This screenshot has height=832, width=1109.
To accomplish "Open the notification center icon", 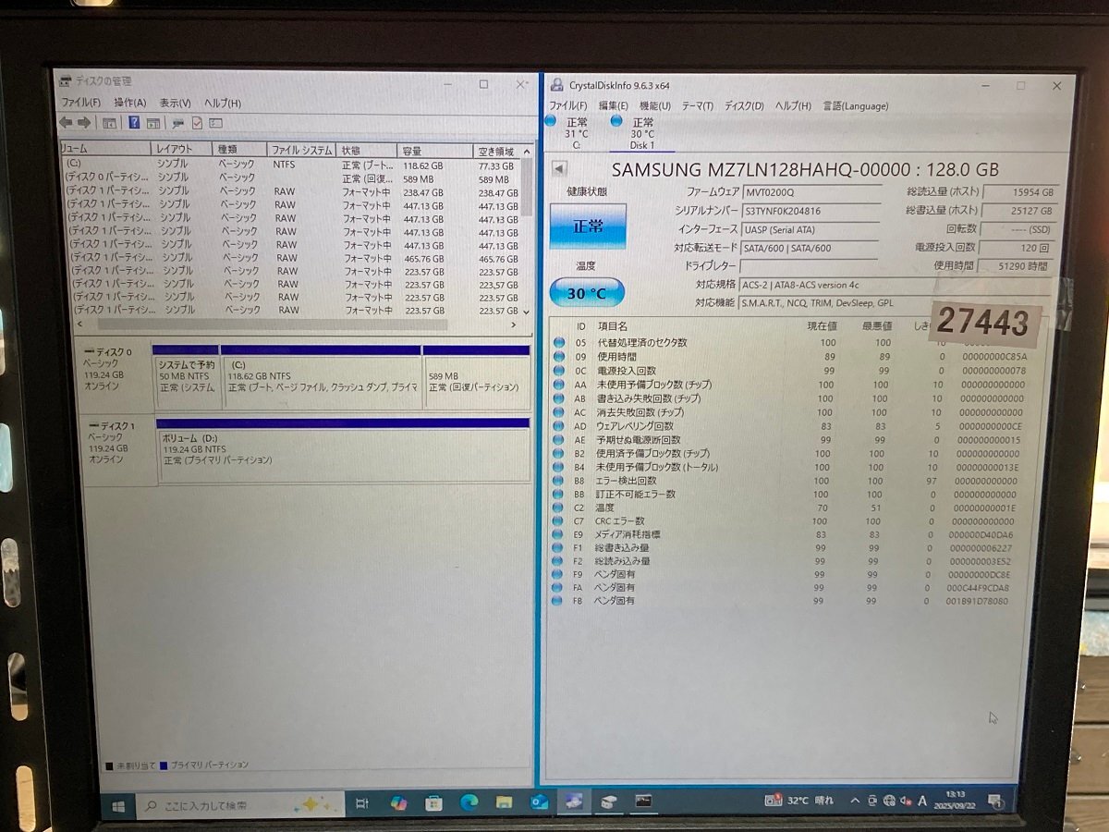I will [x=995, y=801].
